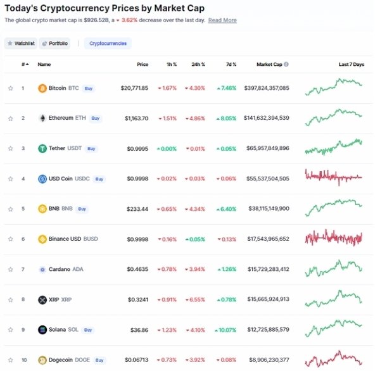Open Bitcoin's last 7 days chart
The height and width of the screenshot is (371, 380).
pyautogui.click(x=334, y=87)
